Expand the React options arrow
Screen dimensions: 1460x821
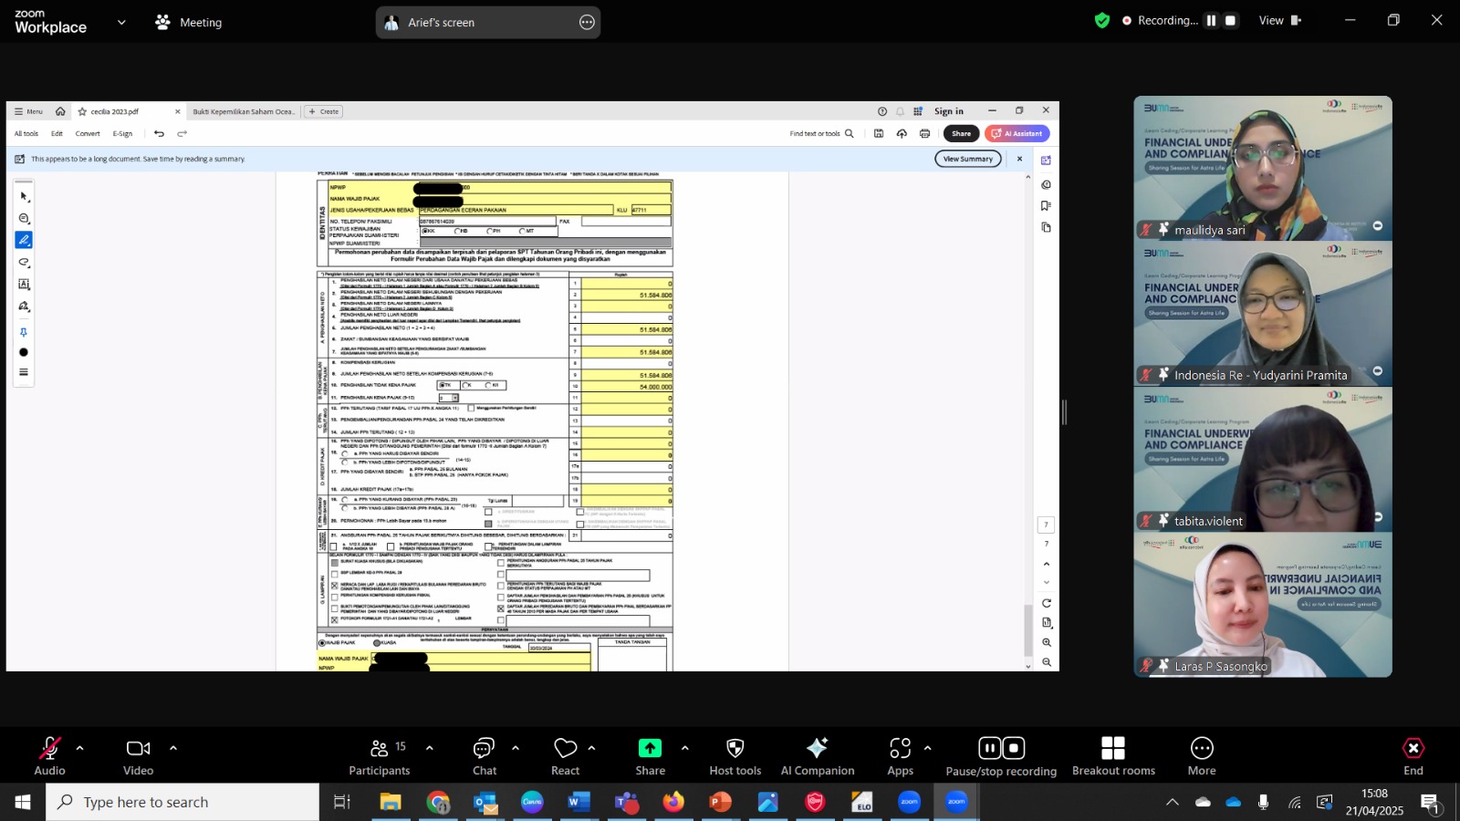pos(592,748)
